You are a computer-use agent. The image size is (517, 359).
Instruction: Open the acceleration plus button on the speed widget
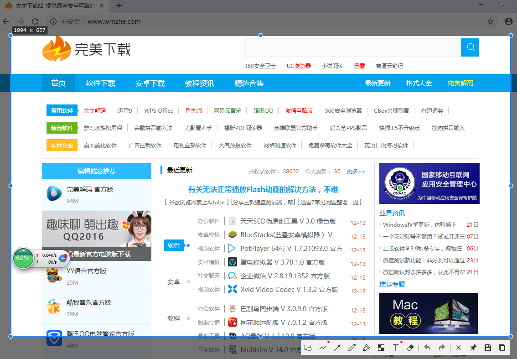(x=63, y=258)
